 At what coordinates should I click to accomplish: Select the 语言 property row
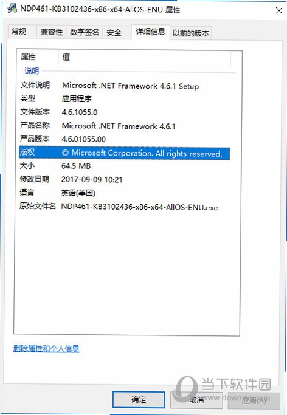(125, 193)
